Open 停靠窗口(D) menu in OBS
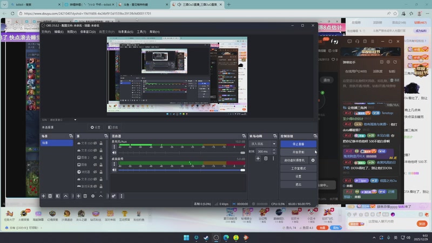The width and height of the screenshot is (432, 243). click(88, 32)
